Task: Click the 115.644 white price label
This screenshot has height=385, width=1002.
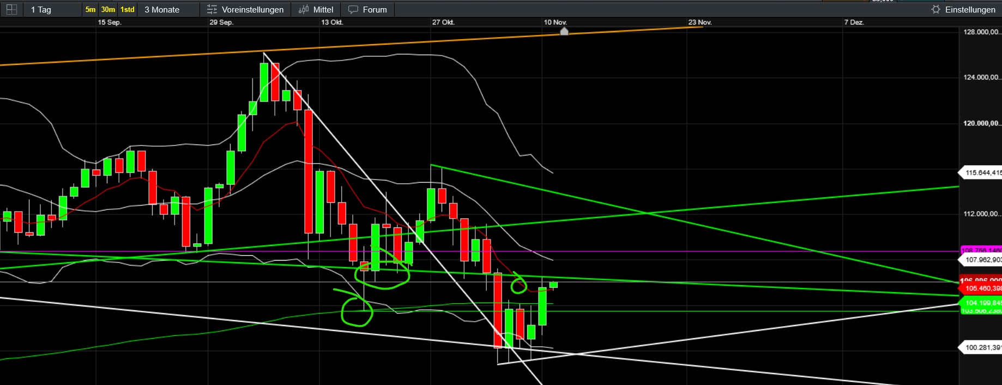Action: (982, 173)
